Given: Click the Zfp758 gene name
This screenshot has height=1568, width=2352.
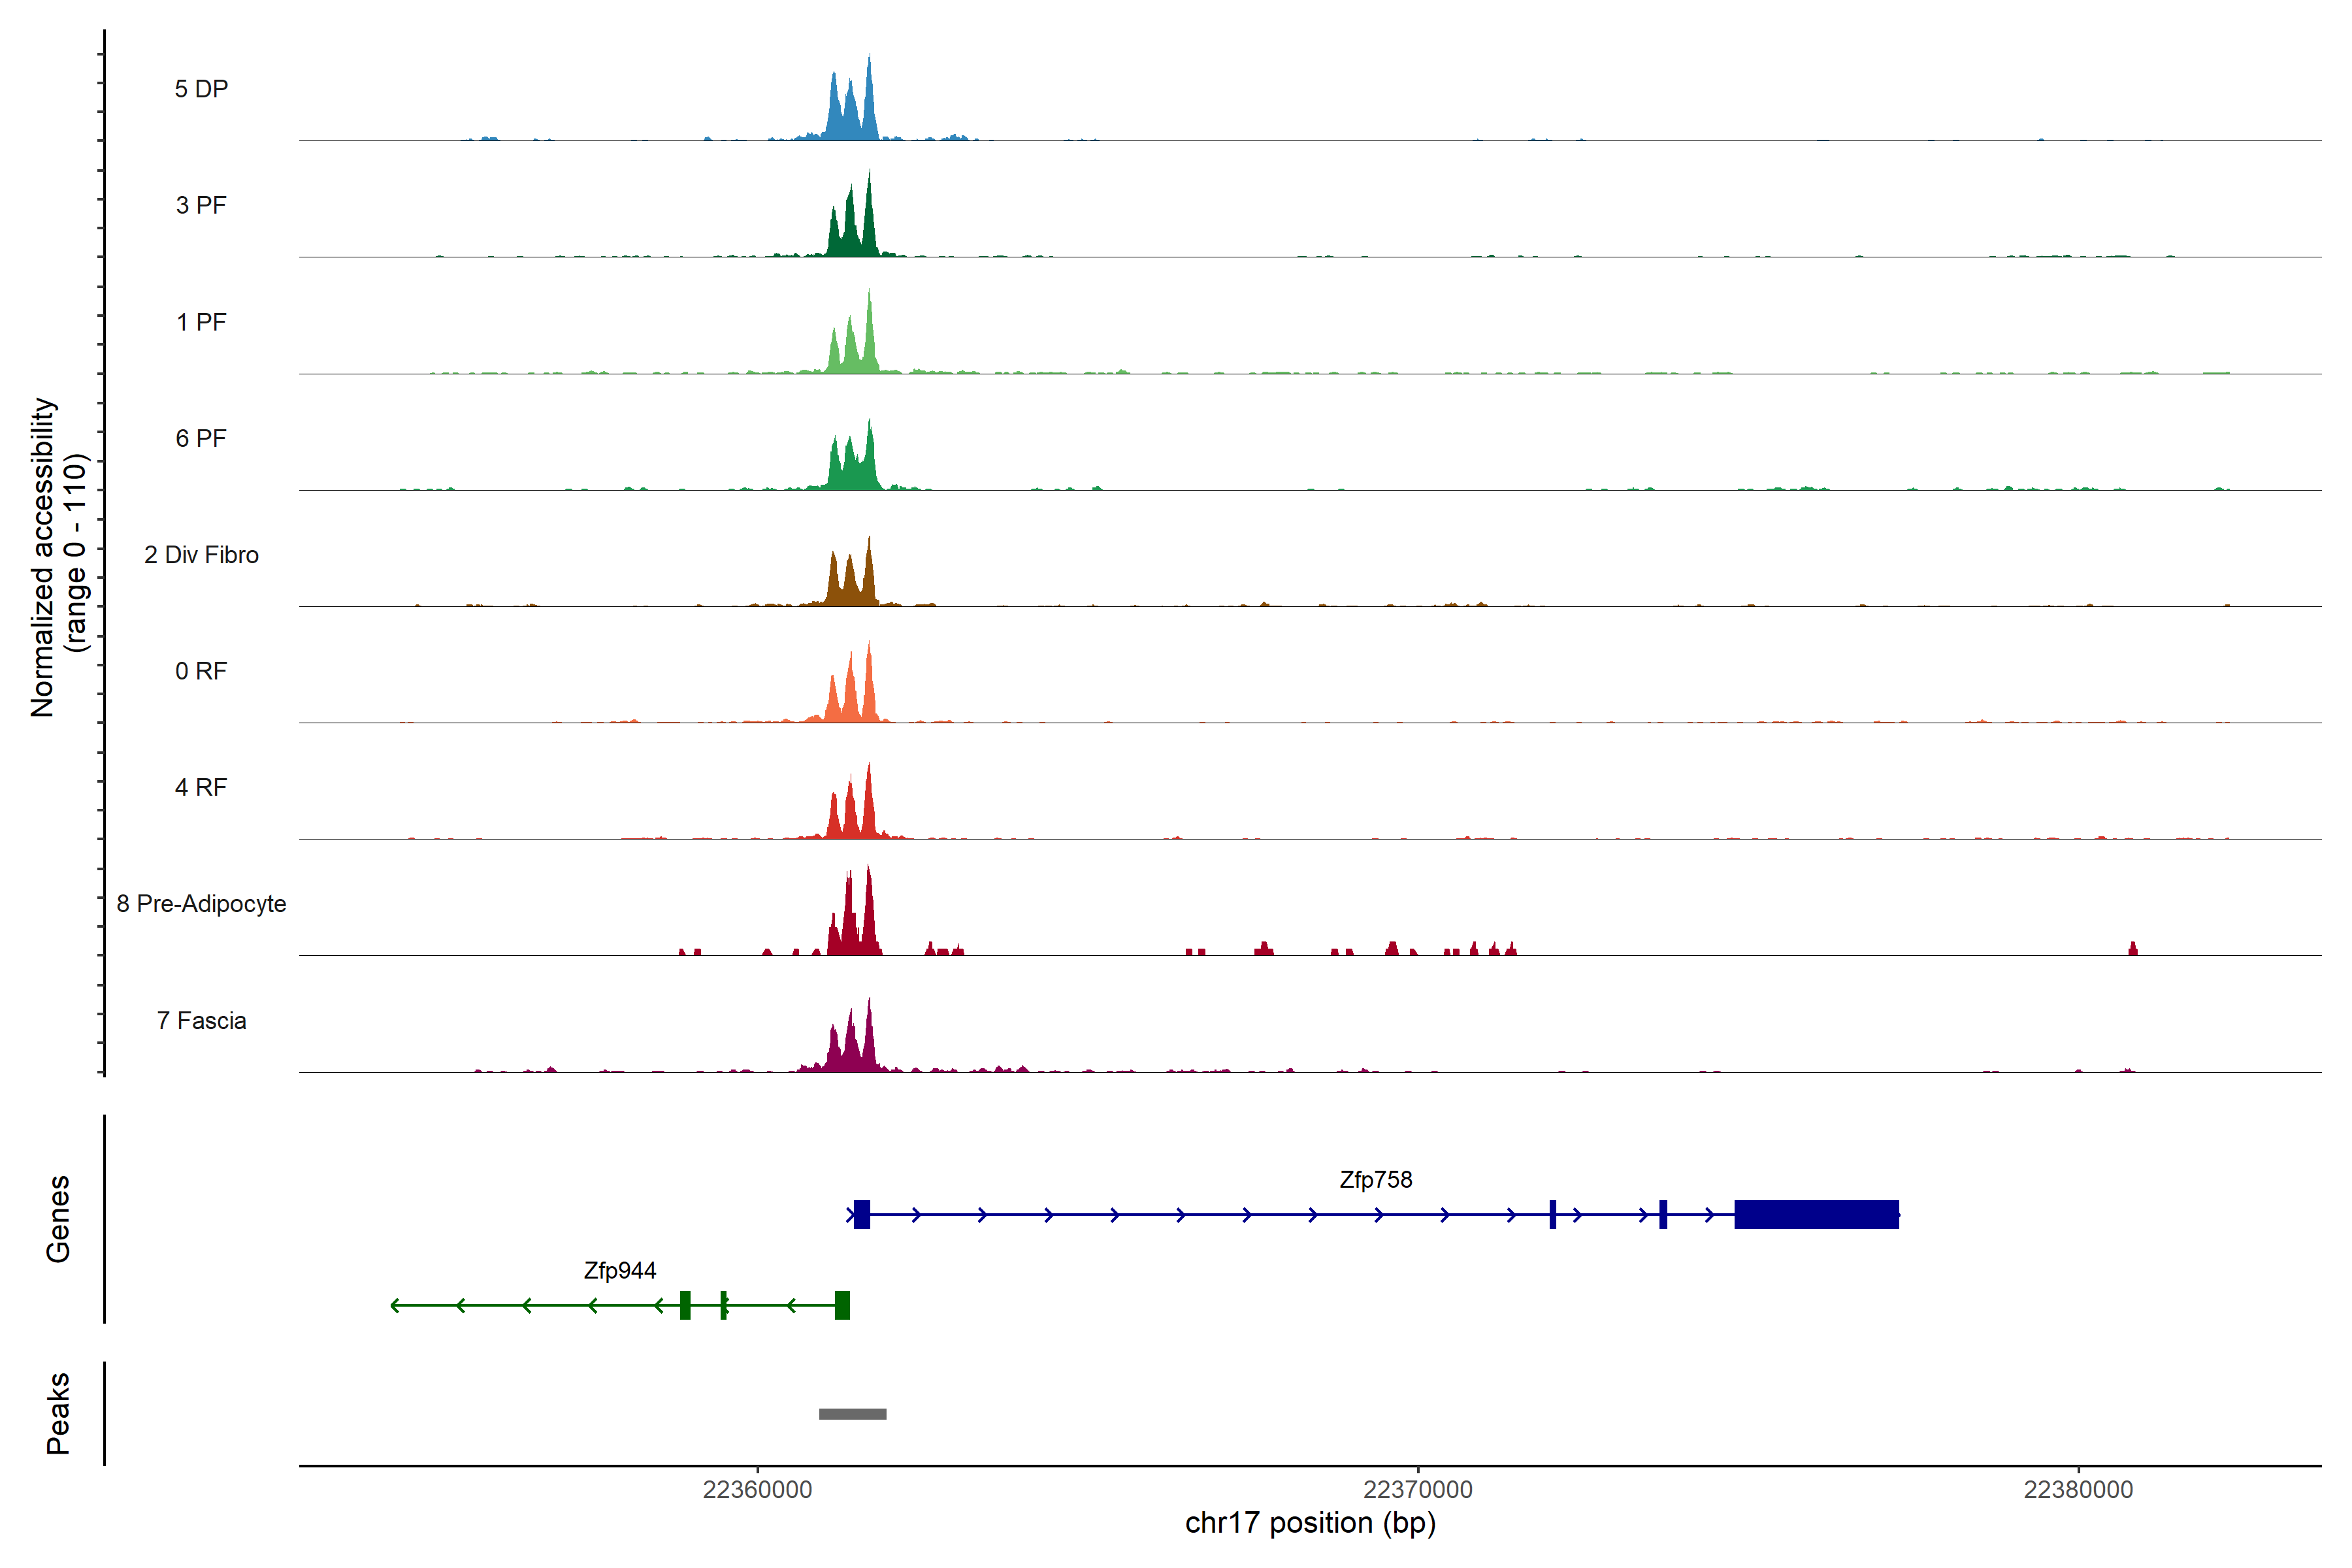Looking at the screenshot, I should pyautogui.click(x=1375, y=1180).
